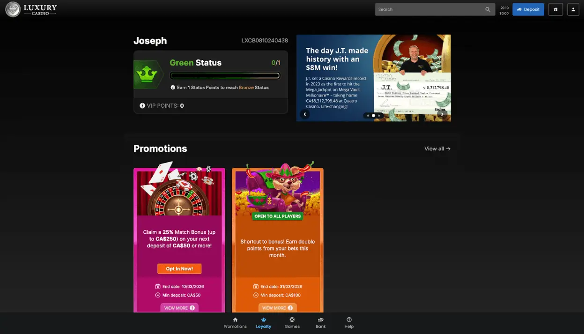The width and height of the screenshot is (584, 334).
Task: Select the third carousel dot indicator
Action: click(x=379, y=115)
